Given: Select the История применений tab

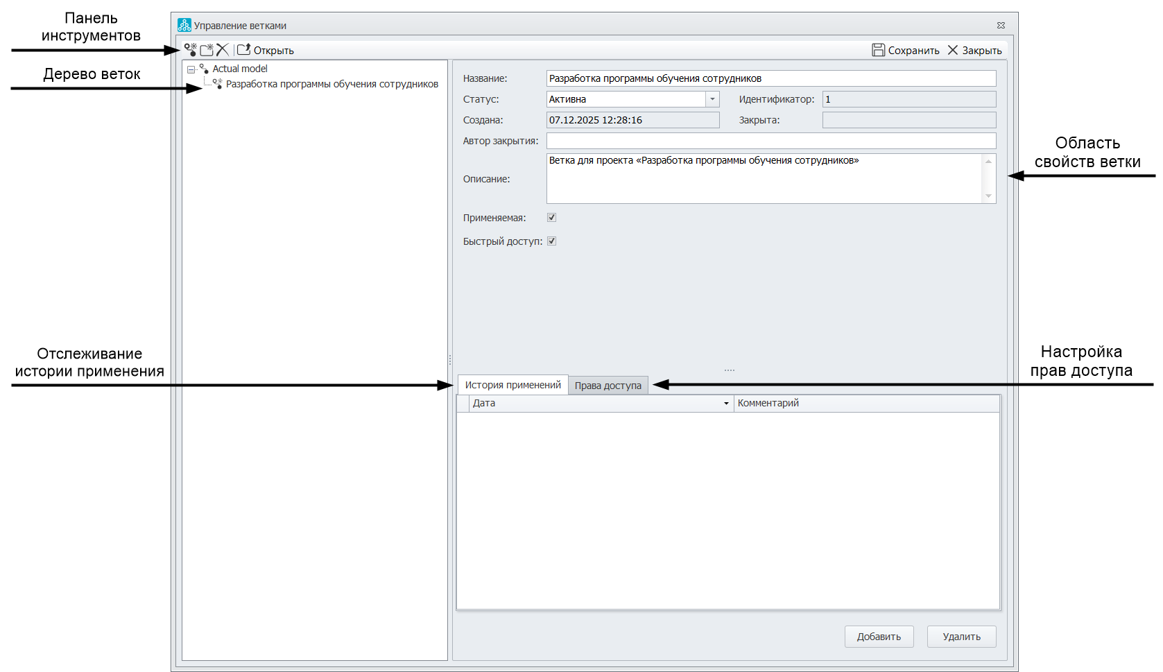Looking at the screenshot, I should pyautogui.click(x=512, y=385).
